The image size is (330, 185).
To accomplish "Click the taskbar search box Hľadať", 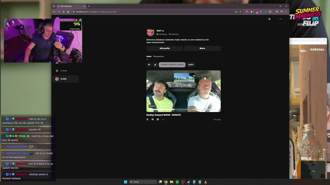I will coord(143,182).
